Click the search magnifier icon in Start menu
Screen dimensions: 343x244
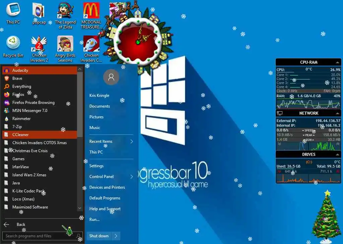click(78, 236)
